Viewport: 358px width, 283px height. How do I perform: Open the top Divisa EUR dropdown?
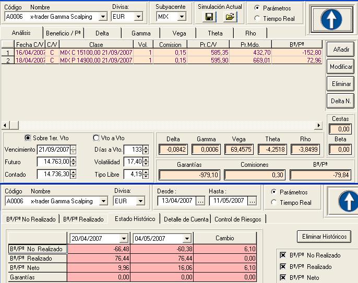coord(138,17)
